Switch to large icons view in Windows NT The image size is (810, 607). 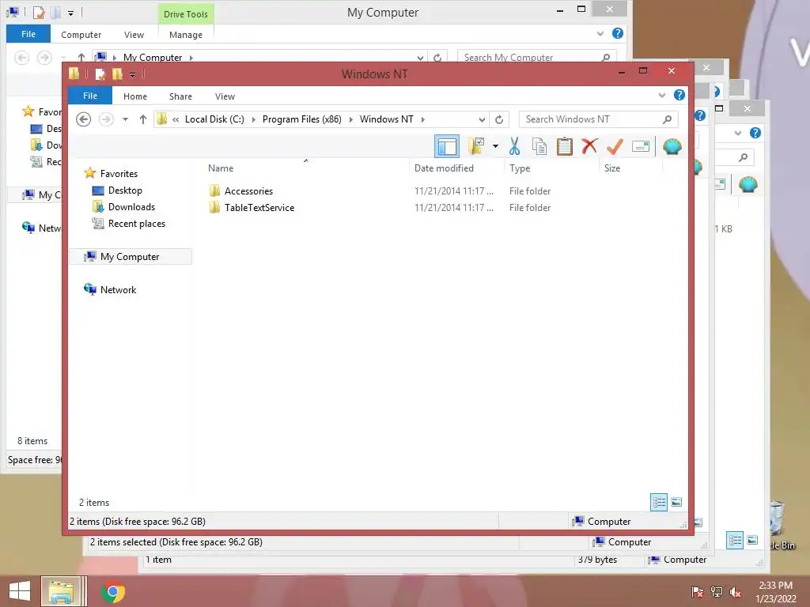pyautogui.click(x=676, y=502)
